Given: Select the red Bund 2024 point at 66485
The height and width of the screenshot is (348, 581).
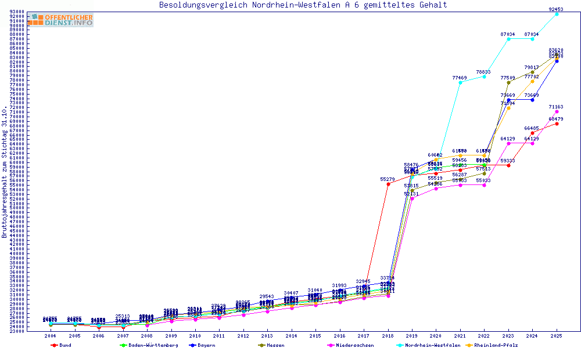Looking at the screenshot, I should 532,133.
